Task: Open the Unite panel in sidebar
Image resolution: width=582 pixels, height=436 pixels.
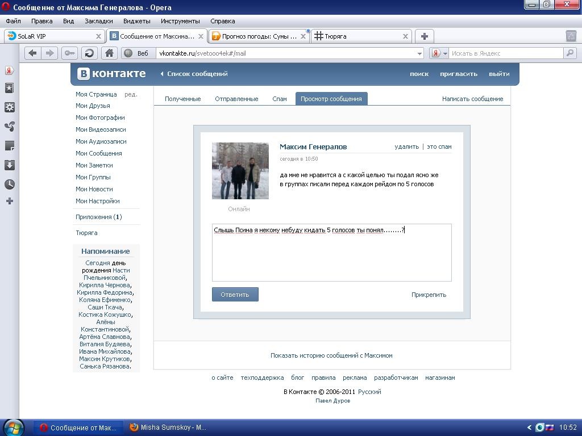Action: (x=9, y=127)
